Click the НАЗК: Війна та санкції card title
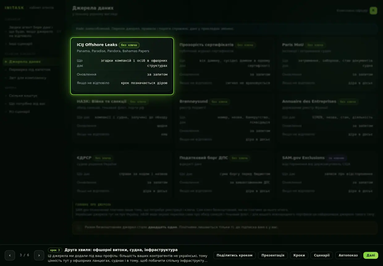The height and width of the screenshot is (266, 383). (x=102, y=101)
